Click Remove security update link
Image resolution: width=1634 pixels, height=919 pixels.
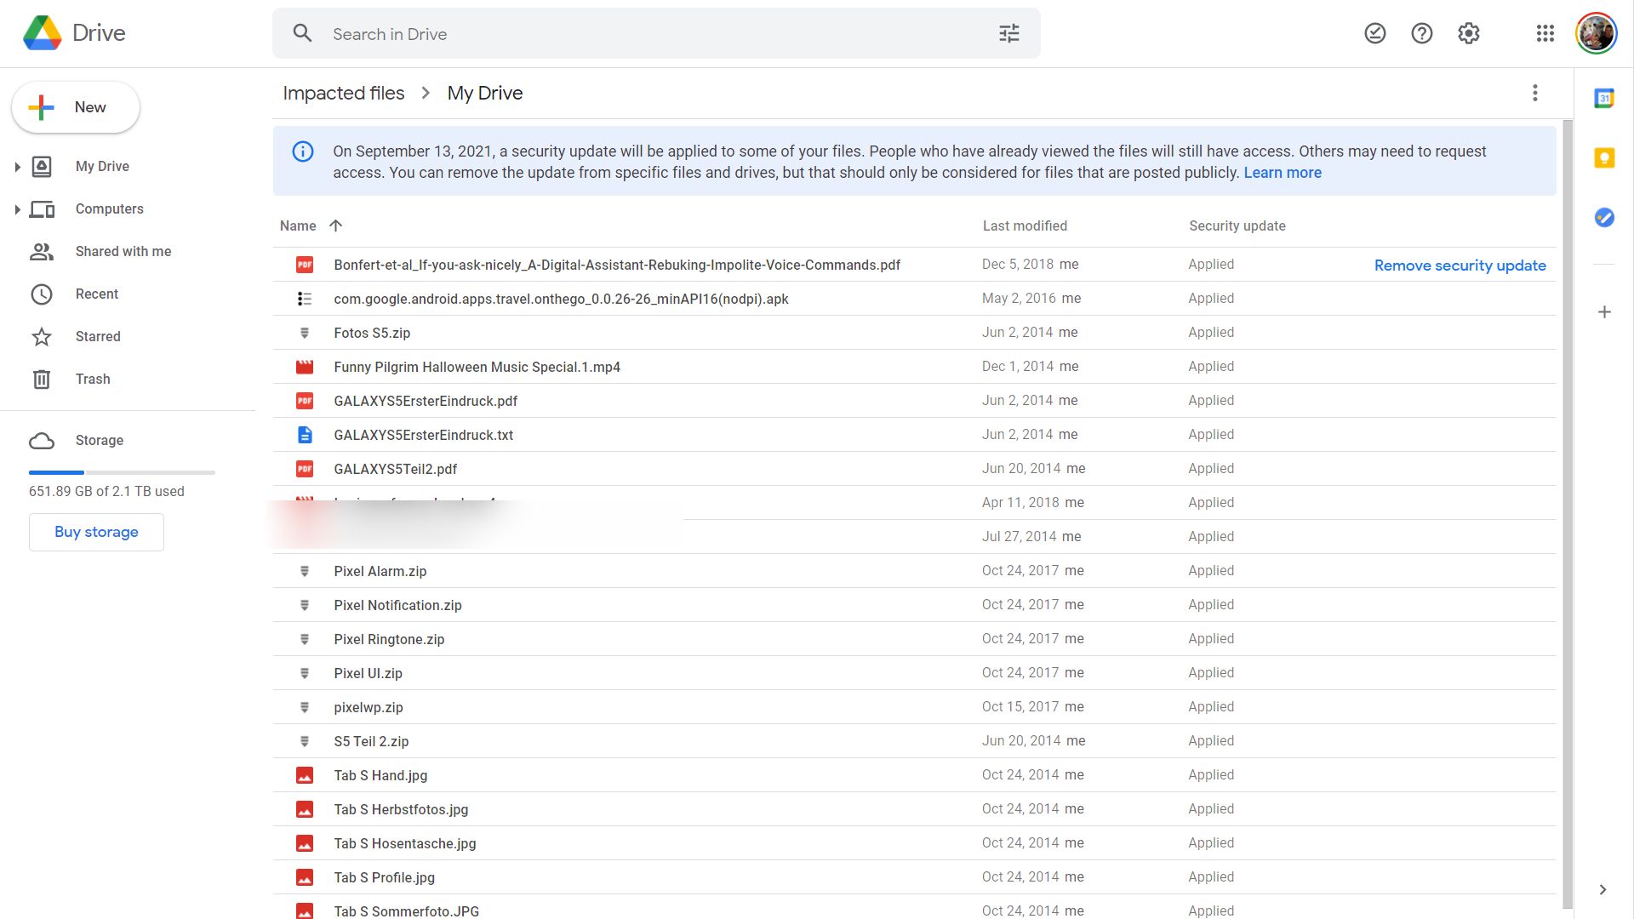click(1460, 265)
